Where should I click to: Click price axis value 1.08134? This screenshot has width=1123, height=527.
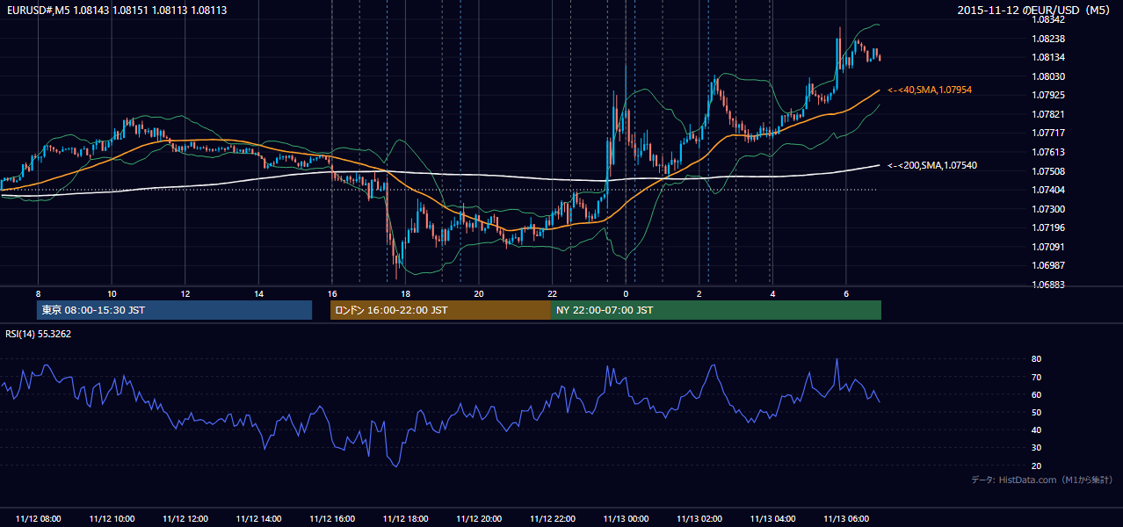(1049, 57)
